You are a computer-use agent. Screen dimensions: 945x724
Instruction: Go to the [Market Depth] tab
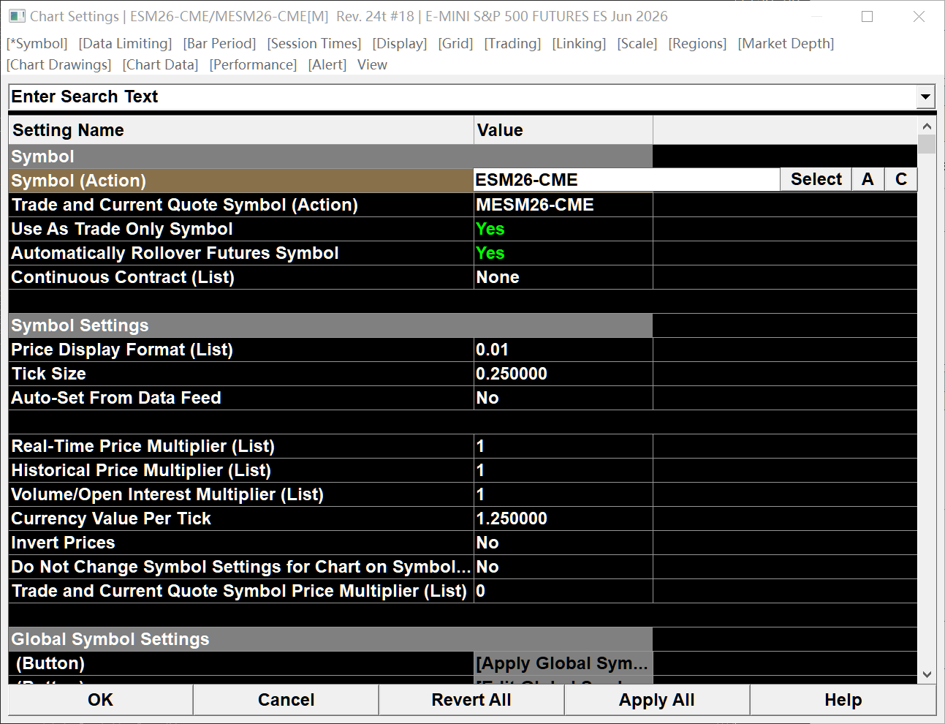click(x=786, y=44)
